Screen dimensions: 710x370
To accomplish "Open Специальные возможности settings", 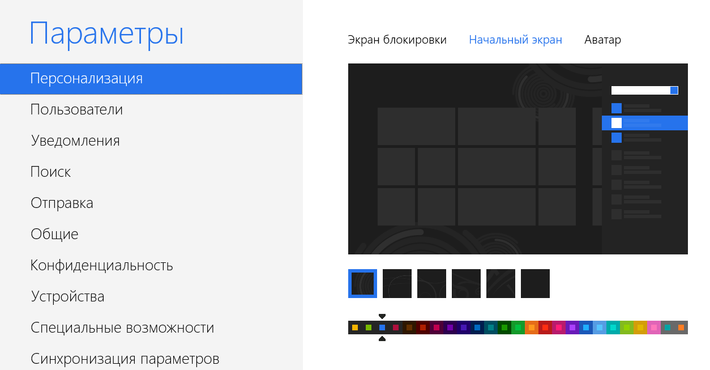I will click(151, 328).
